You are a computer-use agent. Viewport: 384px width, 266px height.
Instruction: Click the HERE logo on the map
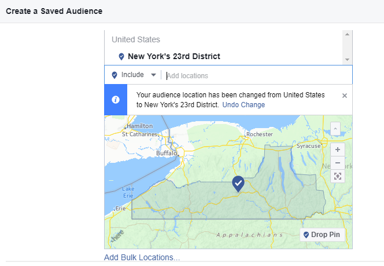117,236
